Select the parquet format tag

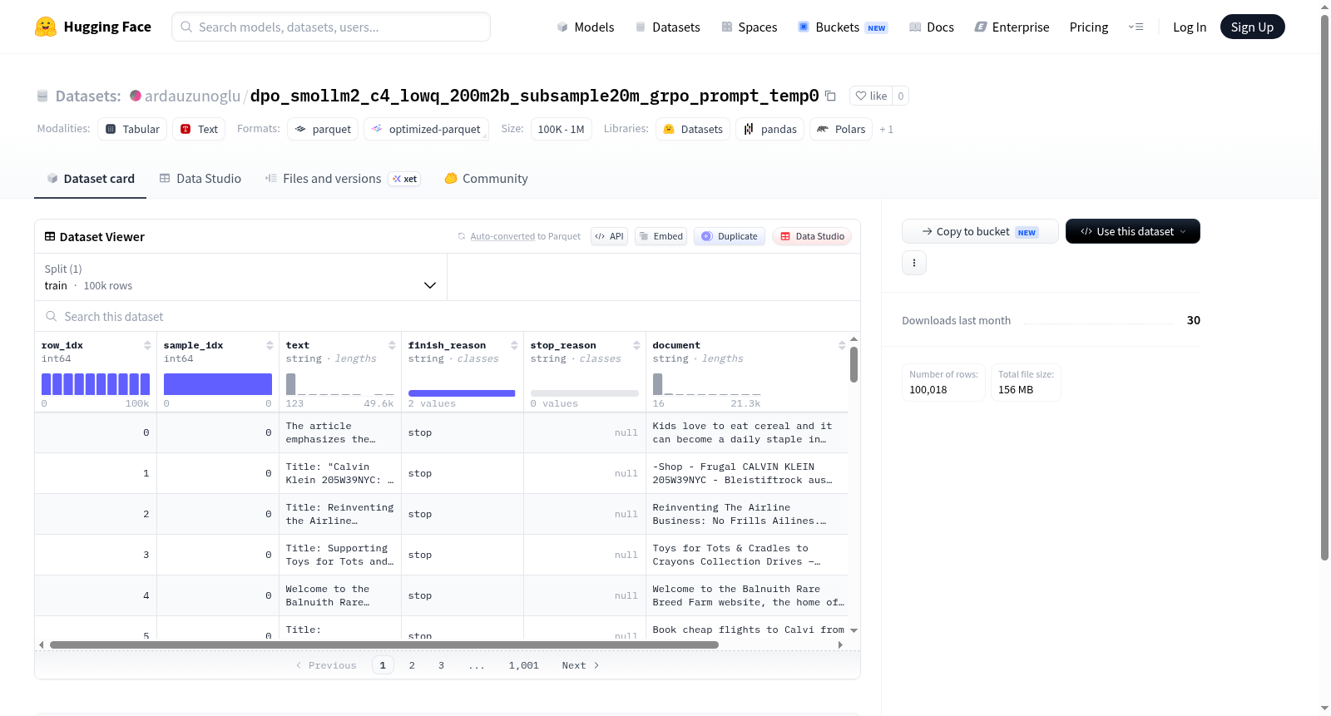(323, 129)
